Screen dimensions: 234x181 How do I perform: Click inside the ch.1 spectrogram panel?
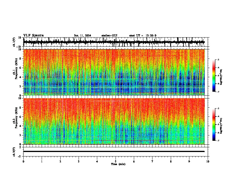pyautogui.click(x=114, y=72)
